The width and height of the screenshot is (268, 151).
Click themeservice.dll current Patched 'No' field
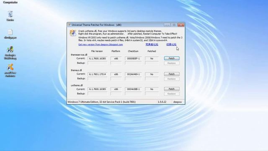click(x=152, y=59)
